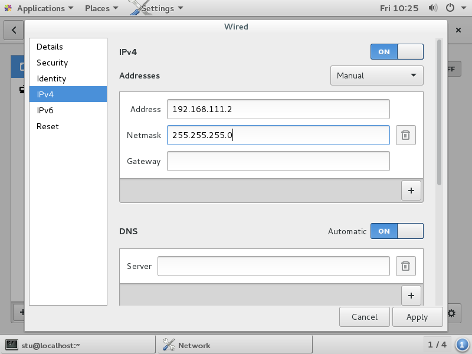Viewport: 472px width, 354px height.
Task: Click the back arrow button in Network window
Action: tap(14, 29)
